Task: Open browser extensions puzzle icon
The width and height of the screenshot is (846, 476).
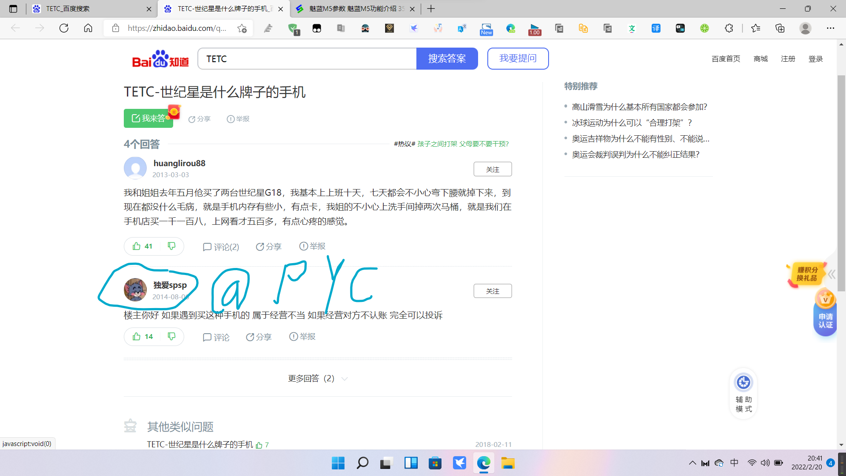Action: [x=729, y=28]
